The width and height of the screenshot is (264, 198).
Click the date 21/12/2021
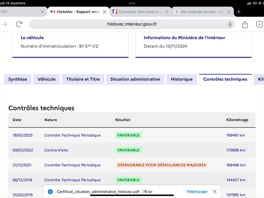click(22, 165)
